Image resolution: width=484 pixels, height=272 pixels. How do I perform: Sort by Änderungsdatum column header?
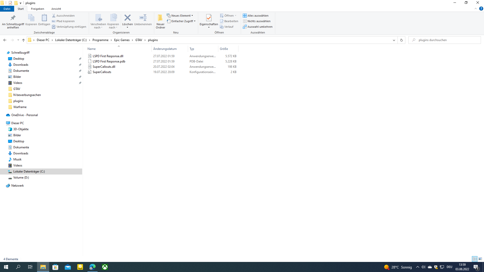165,49
